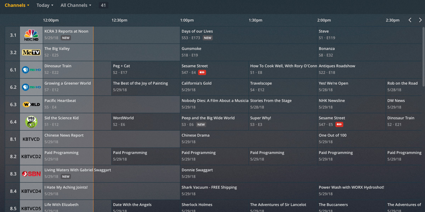The width and height of the screenshot is (425, 212).
Task: Select The Adventures of Sir Lancelot listing
Action: [x=283, y=206]
